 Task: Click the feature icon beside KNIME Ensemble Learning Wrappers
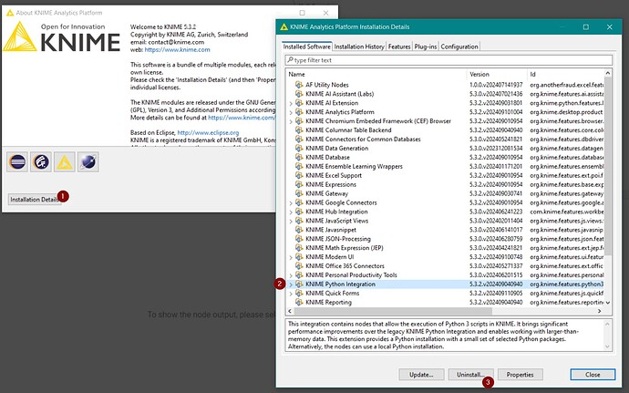pyautogui.click(x=299, y=166)
